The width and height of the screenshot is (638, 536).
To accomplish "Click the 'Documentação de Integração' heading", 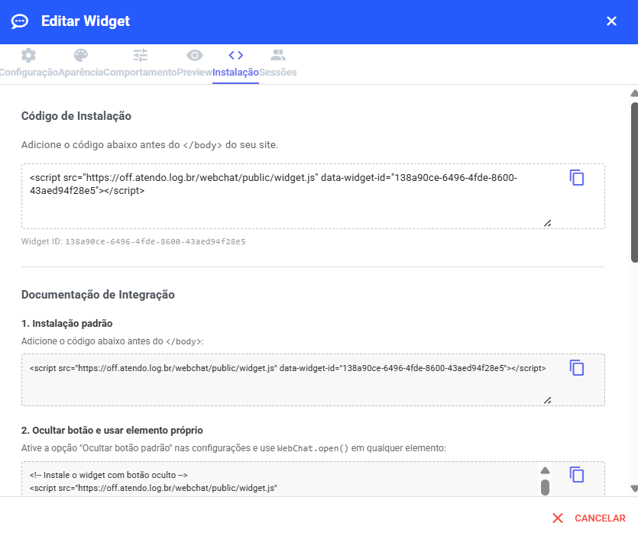I will [x=98, y=295].
